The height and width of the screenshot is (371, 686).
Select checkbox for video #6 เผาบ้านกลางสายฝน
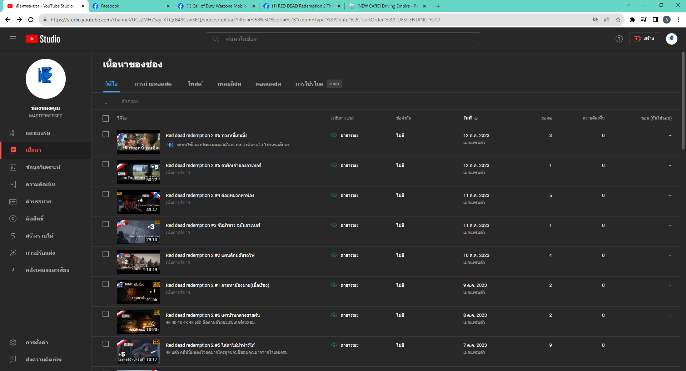[x=106, y=314]
